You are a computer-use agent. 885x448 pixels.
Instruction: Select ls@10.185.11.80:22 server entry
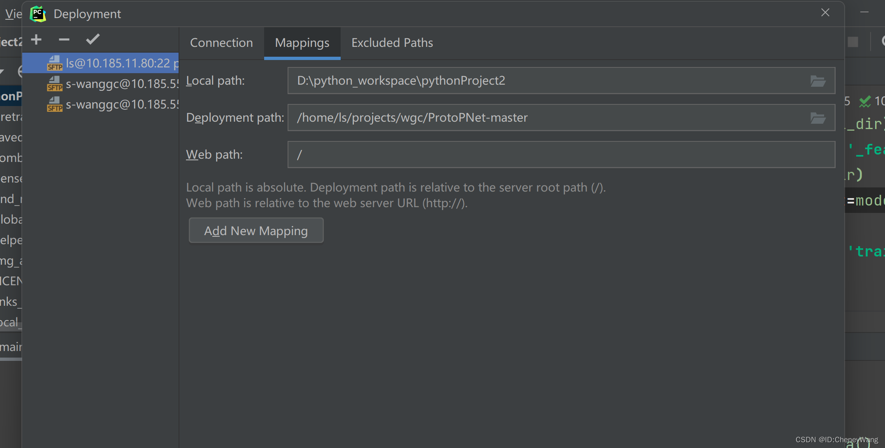pyautogui.click(x=103, y=63)
